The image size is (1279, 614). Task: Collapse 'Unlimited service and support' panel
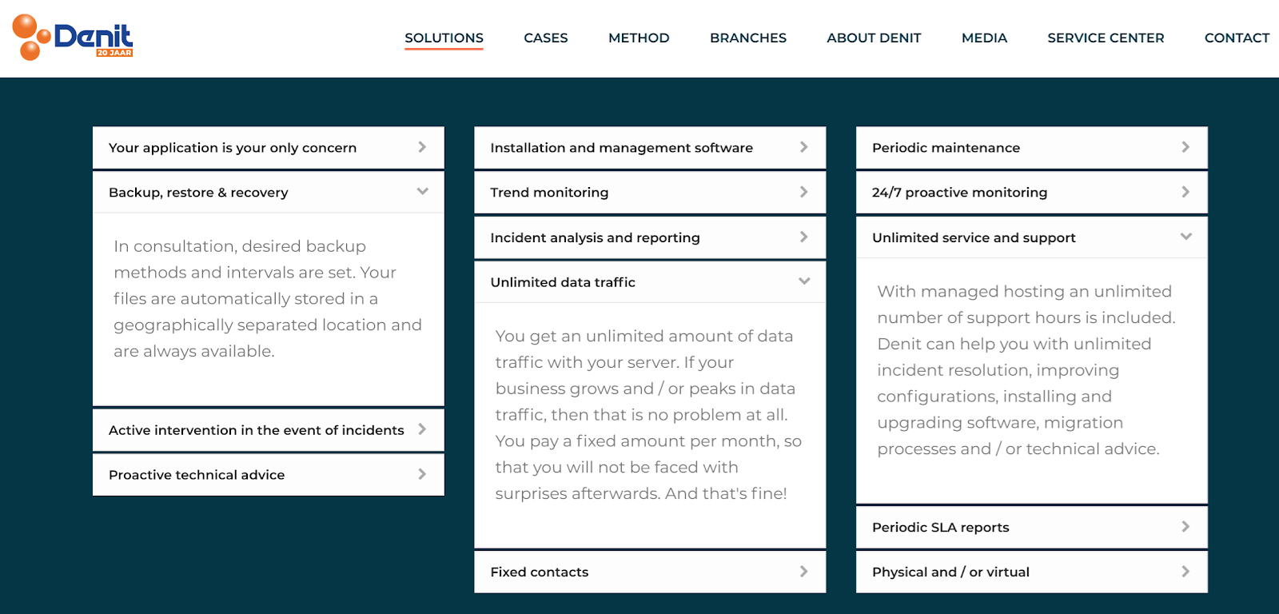pyautogui.click(x=1032, y=237)
